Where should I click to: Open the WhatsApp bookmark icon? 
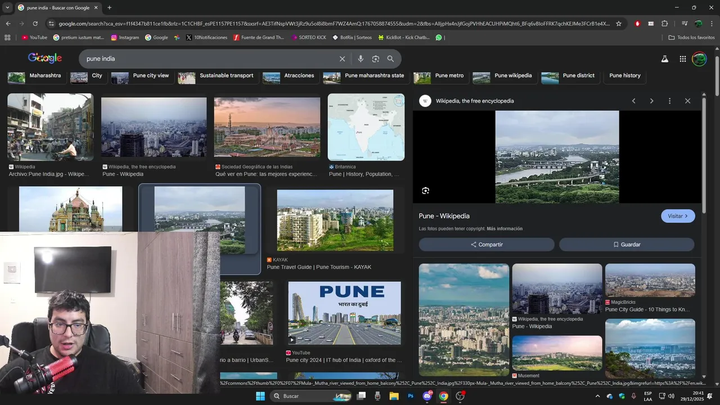tap(439, 38)
